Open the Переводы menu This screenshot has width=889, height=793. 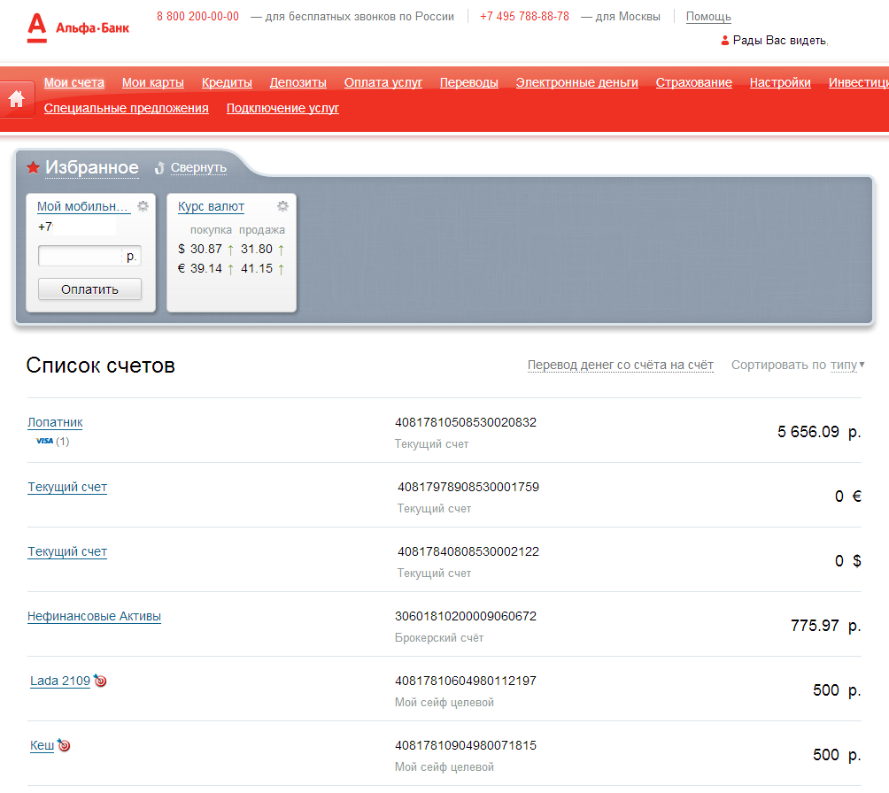[468, 82]
